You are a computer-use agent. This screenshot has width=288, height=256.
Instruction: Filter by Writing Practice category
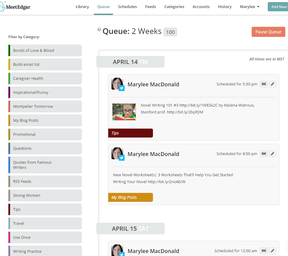point(45,251)
